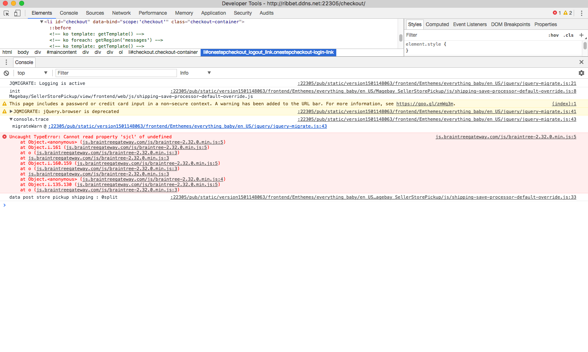The height and width of the screenshot is (352, 588).
Task: Activate the inspect element picker tool
Action: click(x=6, y=13)
